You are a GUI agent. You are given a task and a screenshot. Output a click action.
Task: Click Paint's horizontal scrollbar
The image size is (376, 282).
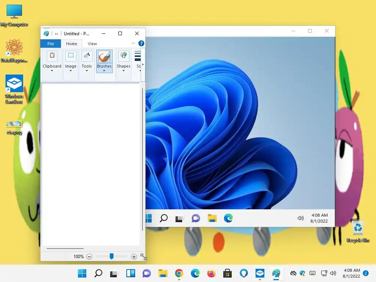click(65, 249)
